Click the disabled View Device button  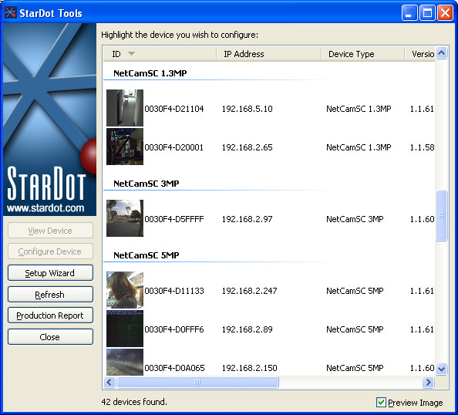(x=50, y=231)
